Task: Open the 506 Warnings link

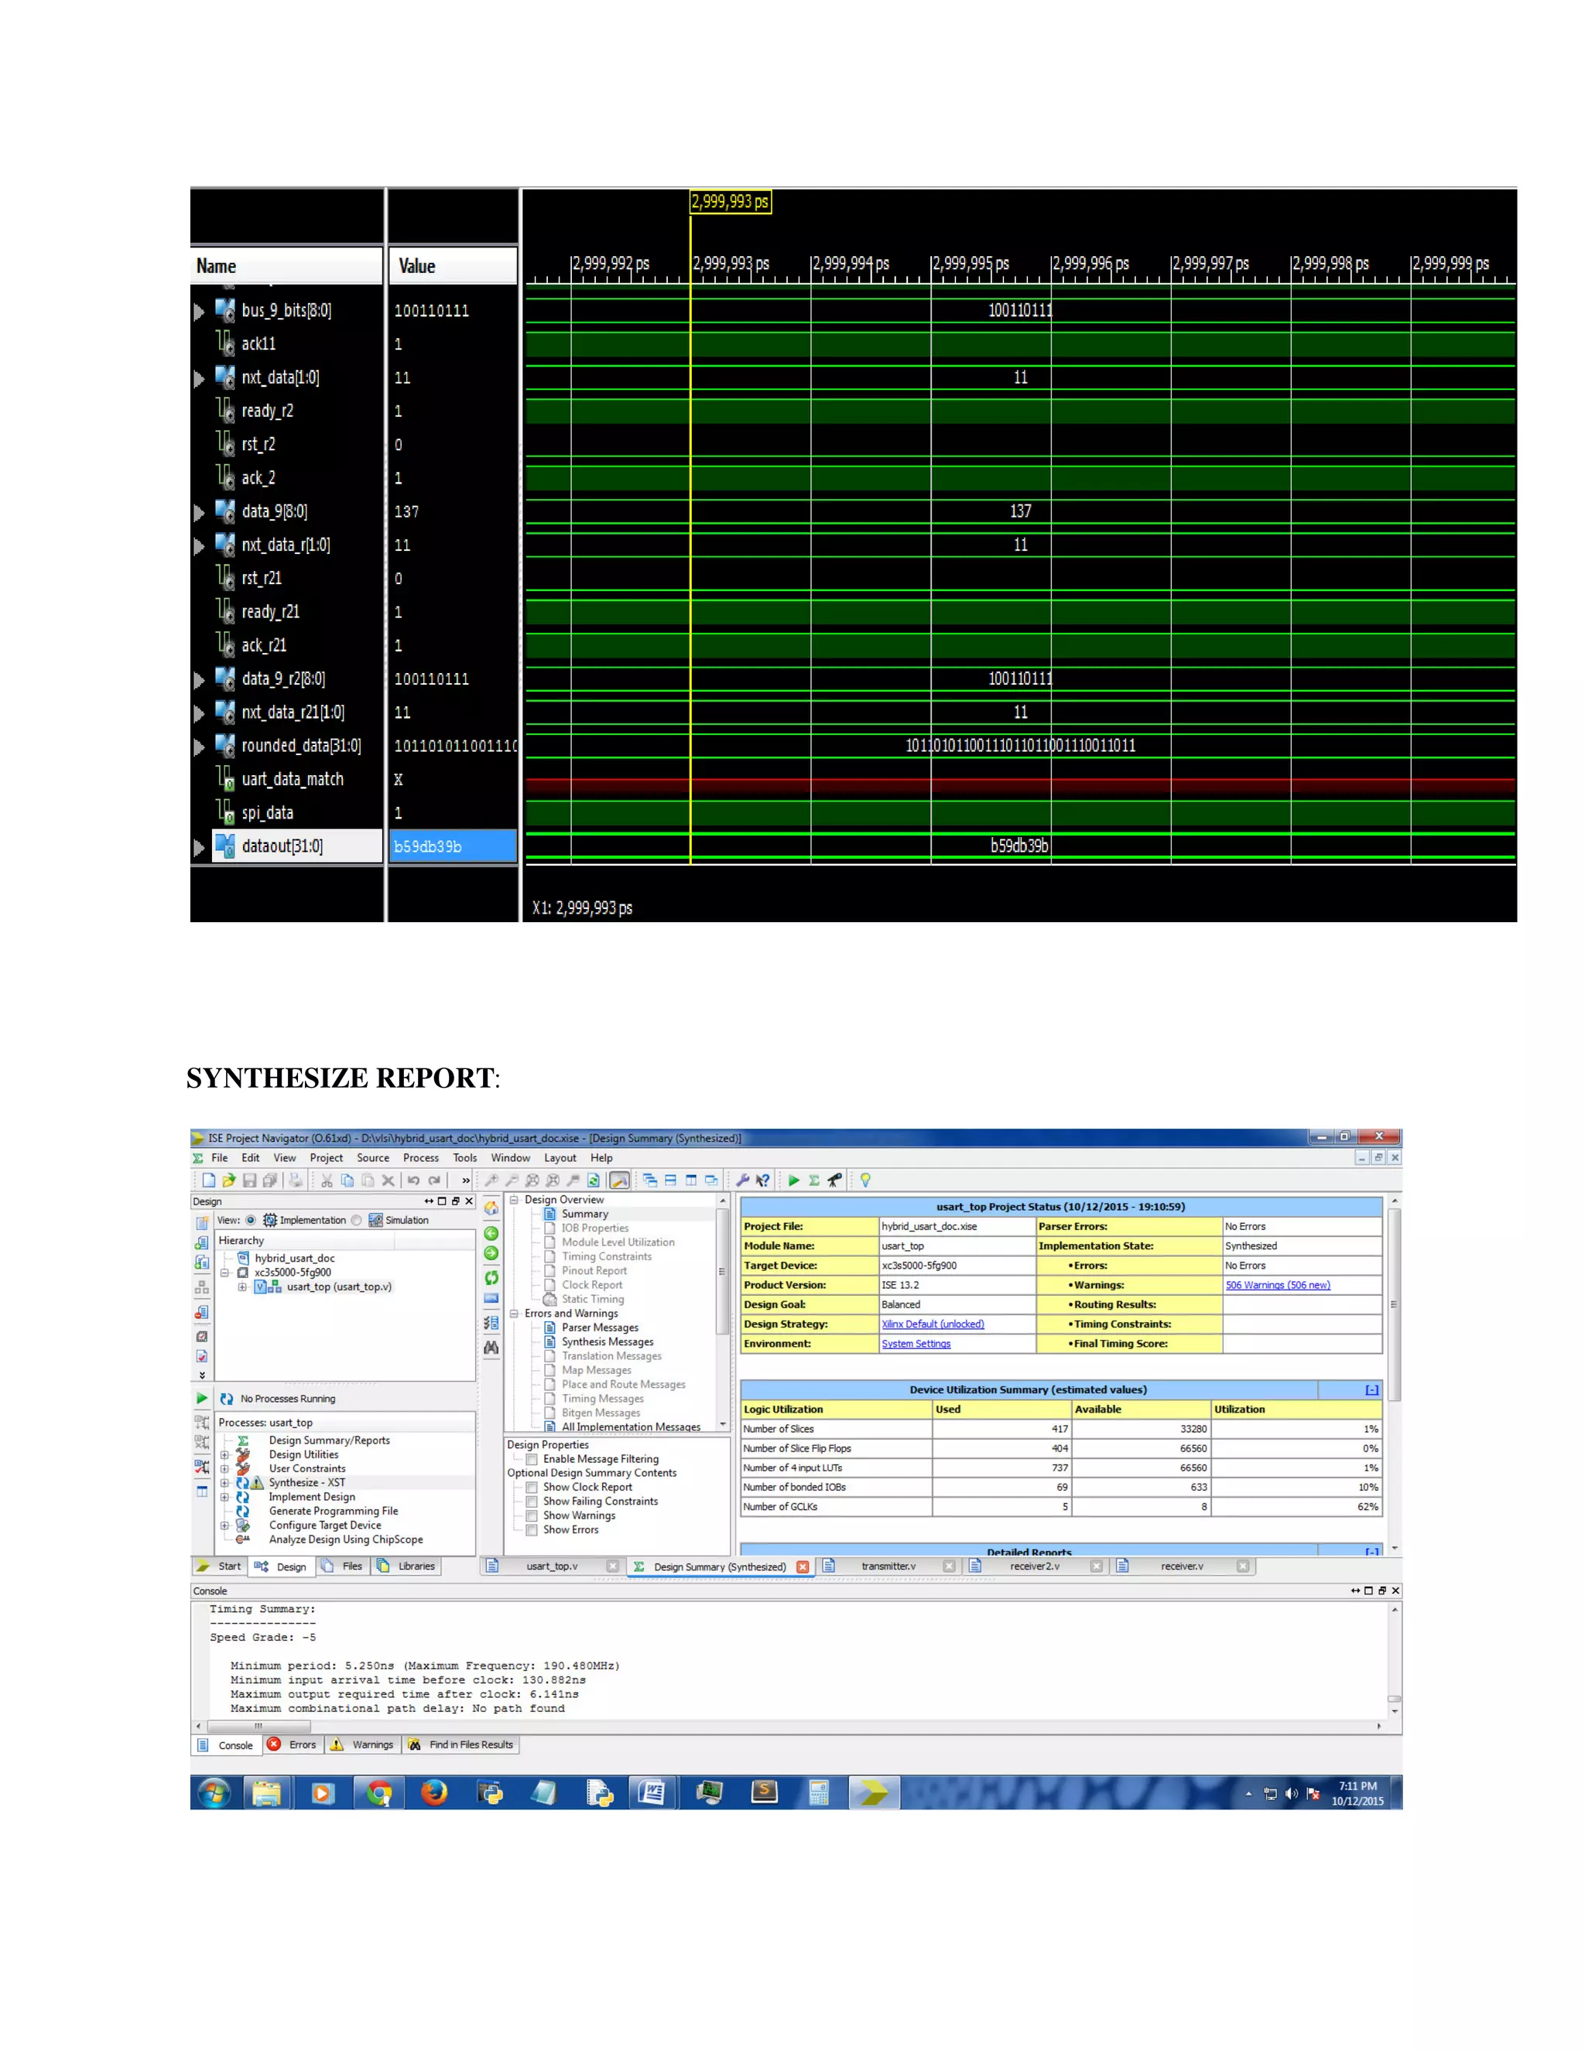Action: point(1277,1285)
